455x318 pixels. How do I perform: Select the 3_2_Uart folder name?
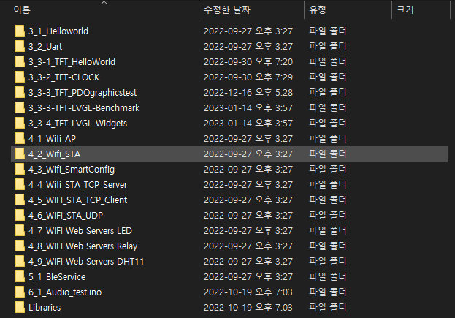45,47
